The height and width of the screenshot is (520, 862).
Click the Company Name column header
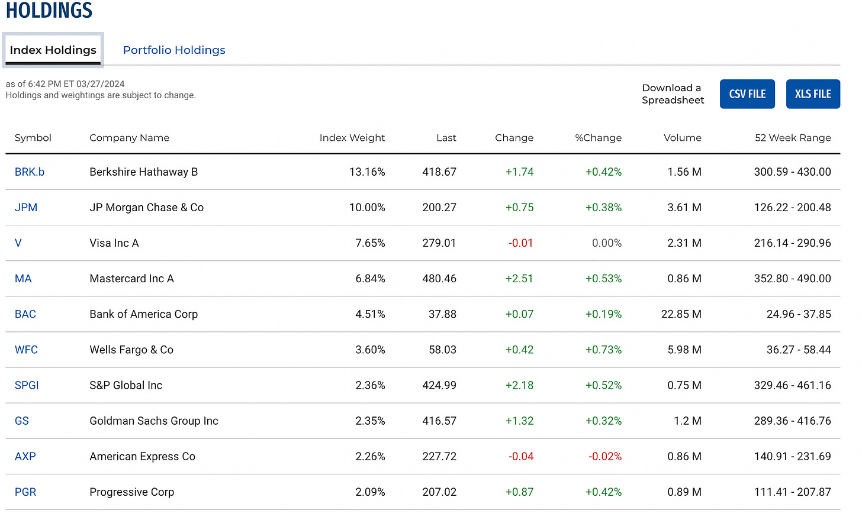pyautogui.click(x=129, y=138)
